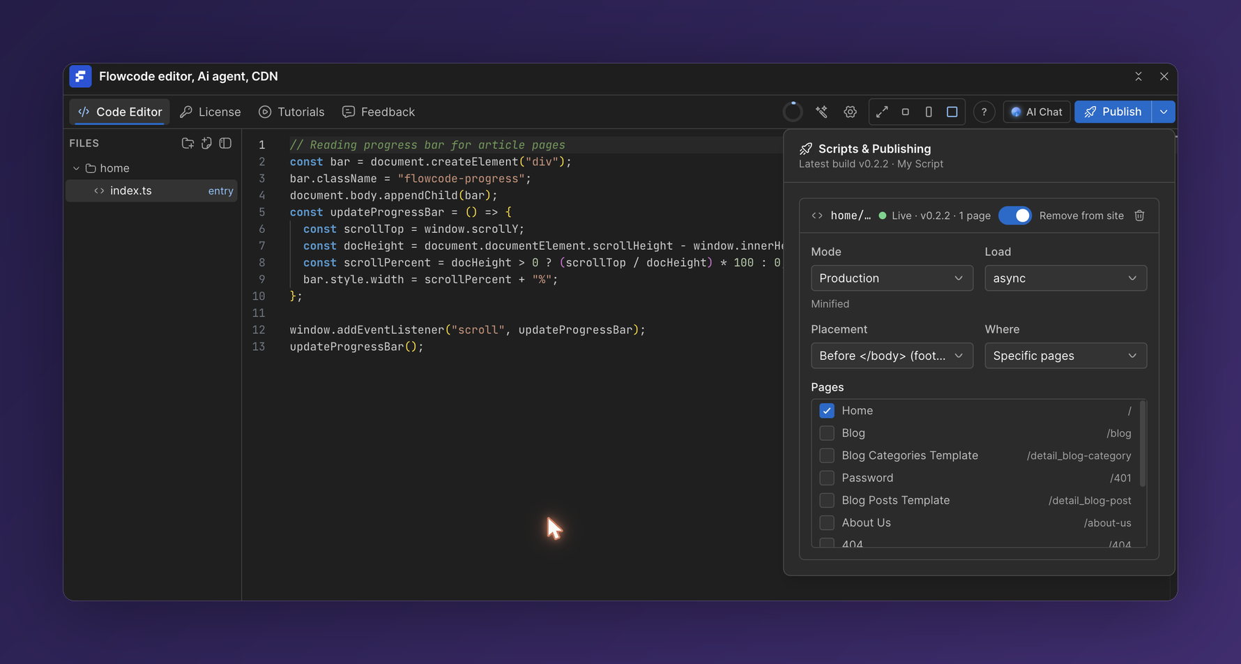Collapse the home folder chevron
The width and height of the screenshot is (1241, 664).
(76, 168)
